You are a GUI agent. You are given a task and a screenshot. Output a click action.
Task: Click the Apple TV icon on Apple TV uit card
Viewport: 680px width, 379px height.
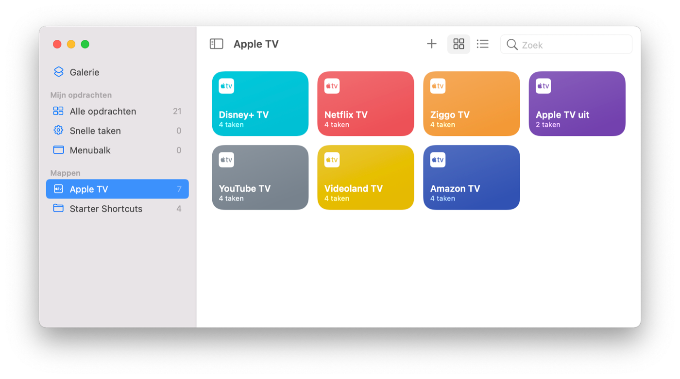coord(544,86)
